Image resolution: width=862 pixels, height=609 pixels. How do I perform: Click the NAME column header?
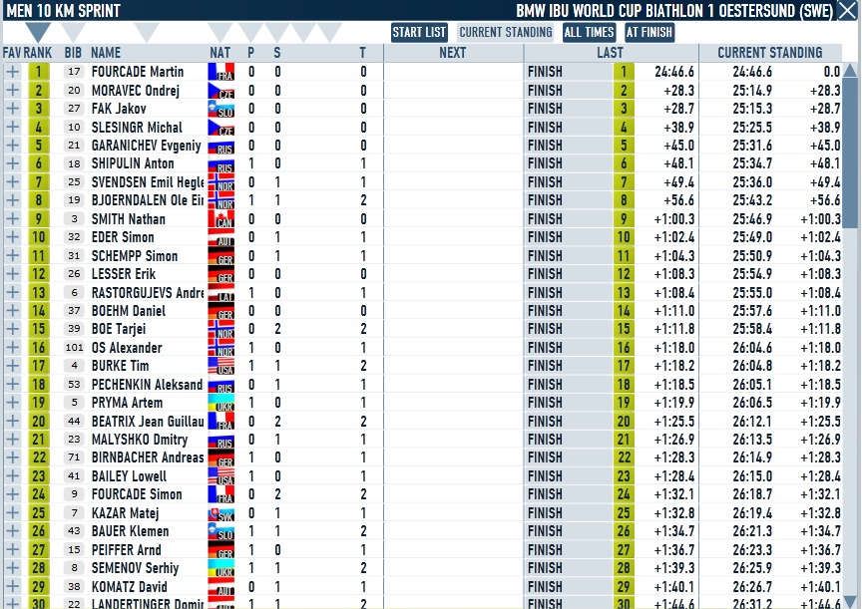click(x=106, y=53)
